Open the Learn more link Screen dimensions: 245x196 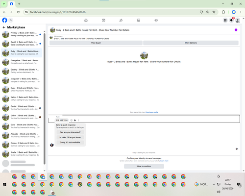pyautogui.click(x=164, y=161)
